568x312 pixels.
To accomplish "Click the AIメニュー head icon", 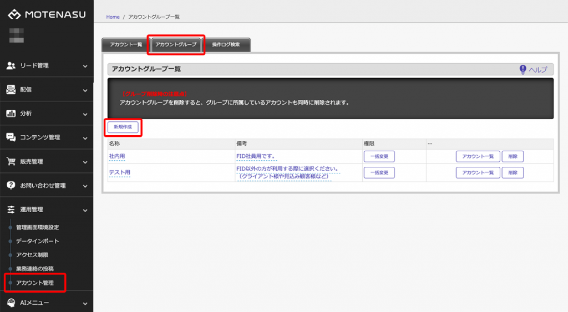I will (x=11, y=303).
